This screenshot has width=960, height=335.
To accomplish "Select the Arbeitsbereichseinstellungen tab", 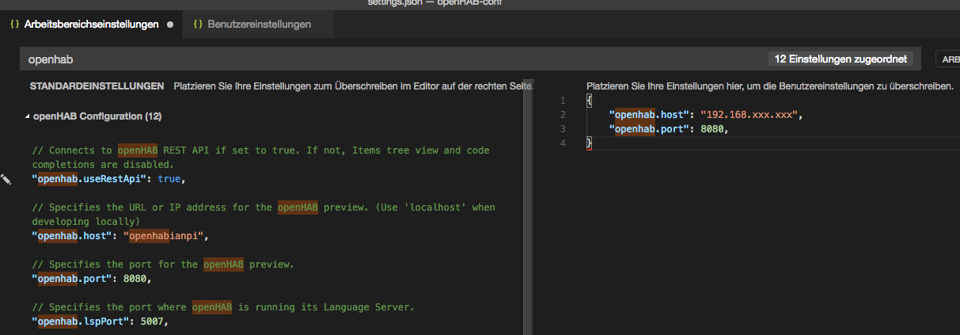I will pyautogui.click(x=92, y=25).
